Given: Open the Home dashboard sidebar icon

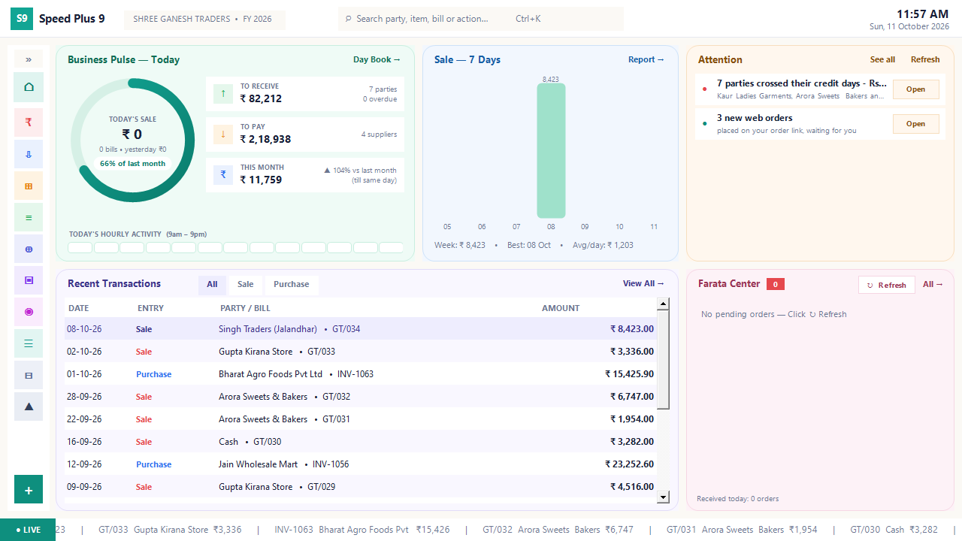Looking at the screenshot, I should click(29, 87).
